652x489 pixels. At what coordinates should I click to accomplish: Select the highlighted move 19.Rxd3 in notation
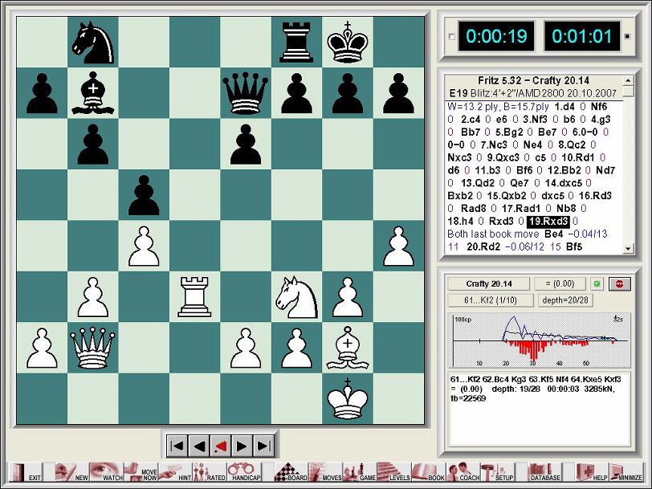pos(549,222)
